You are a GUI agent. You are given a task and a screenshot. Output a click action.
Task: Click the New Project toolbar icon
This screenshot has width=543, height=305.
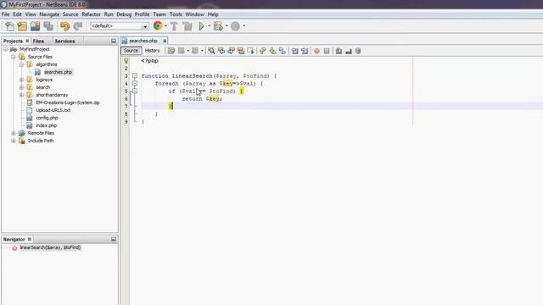pos(22,26)
